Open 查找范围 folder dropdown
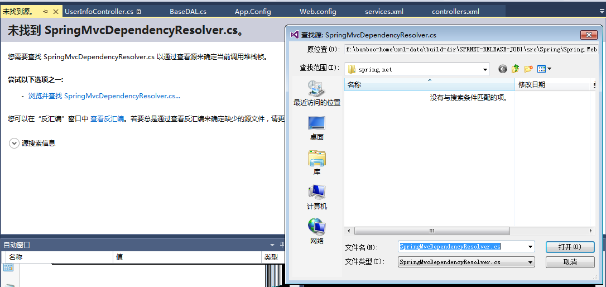Image resolution: width=606 pixels, height=287 pixels. click(485, 70)
